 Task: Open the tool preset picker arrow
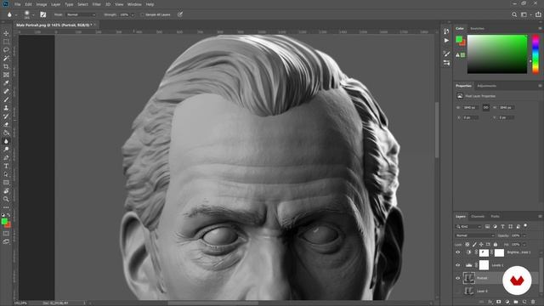tap(16, 15)
